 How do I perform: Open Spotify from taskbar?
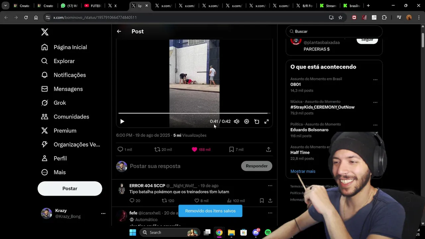click(268, 232)
